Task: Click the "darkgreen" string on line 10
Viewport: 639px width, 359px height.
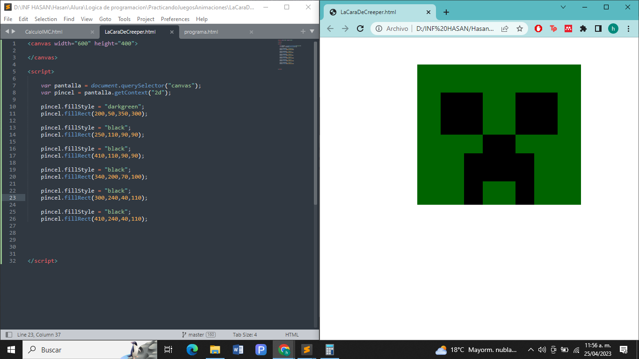Action: pyautogui.click(x=124, y=107)
